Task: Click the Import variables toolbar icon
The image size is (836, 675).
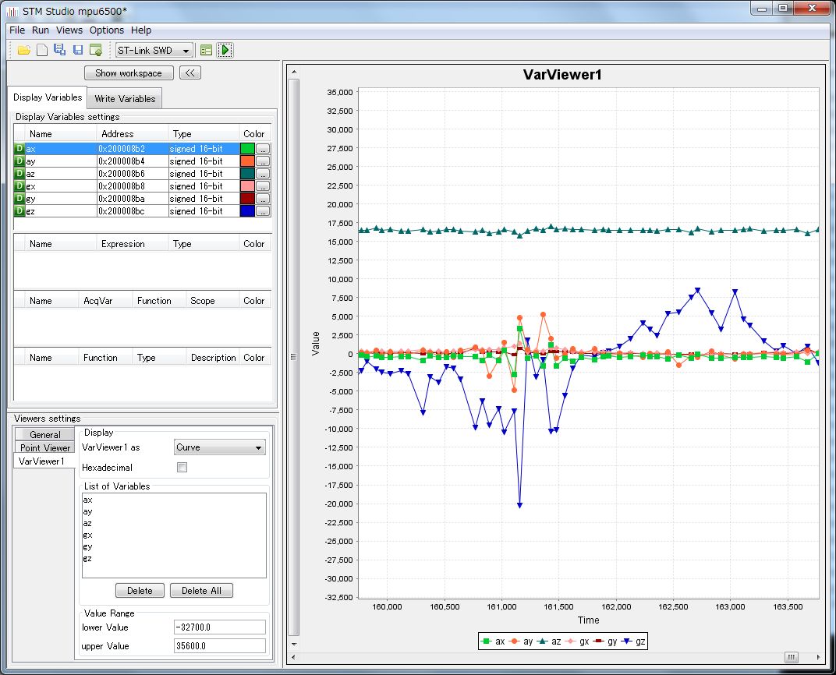Action: point(95,50)
